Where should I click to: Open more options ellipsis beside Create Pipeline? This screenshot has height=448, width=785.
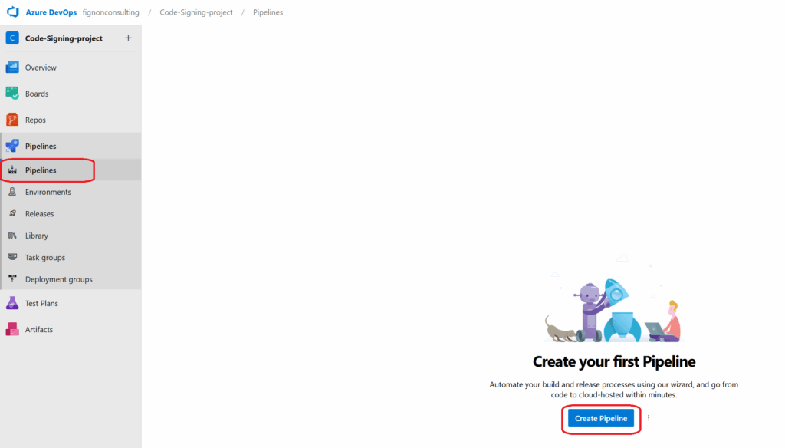click(x=649, y=418)
